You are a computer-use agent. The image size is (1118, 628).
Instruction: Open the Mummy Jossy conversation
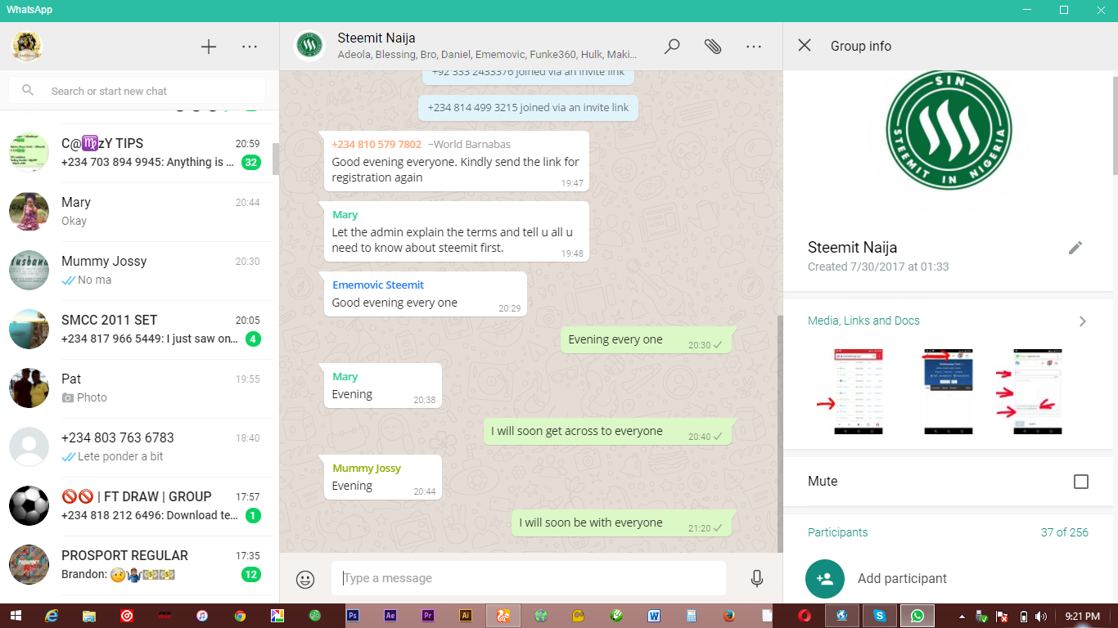[139, 270]
